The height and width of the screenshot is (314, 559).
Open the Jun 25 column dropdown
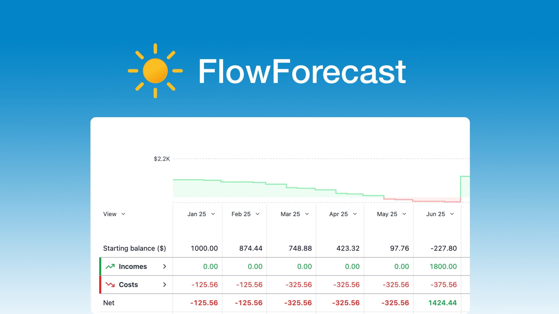click(452, 214)
